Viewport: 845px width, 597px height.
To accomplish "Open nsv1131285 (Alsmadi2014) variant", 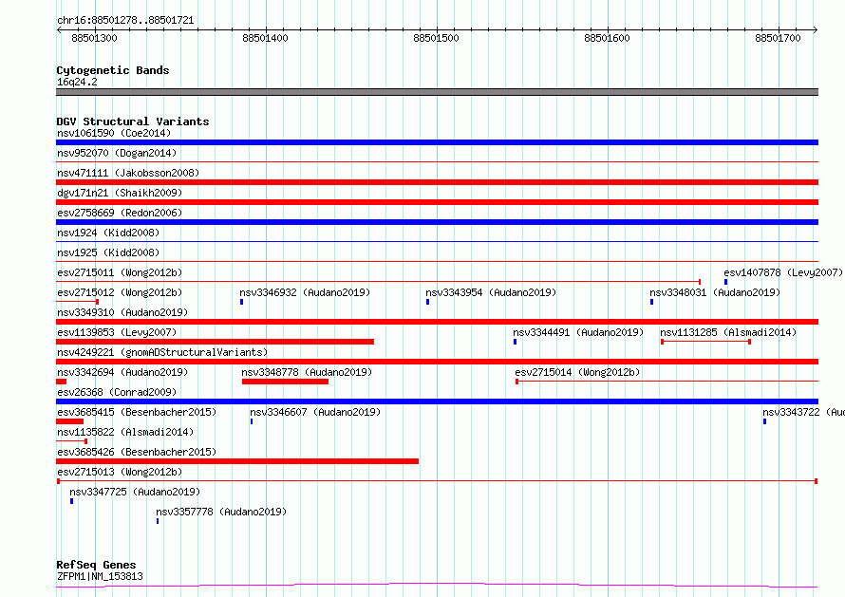I will point(728,332).
